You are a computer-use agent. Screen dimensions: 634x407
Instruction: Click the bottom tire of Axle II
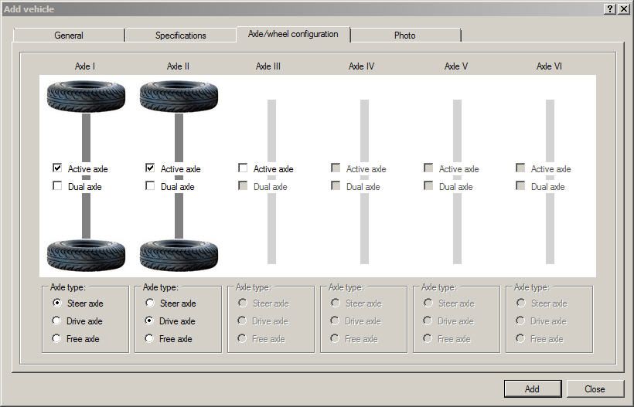pyautogui.click(x=179, y=255)
